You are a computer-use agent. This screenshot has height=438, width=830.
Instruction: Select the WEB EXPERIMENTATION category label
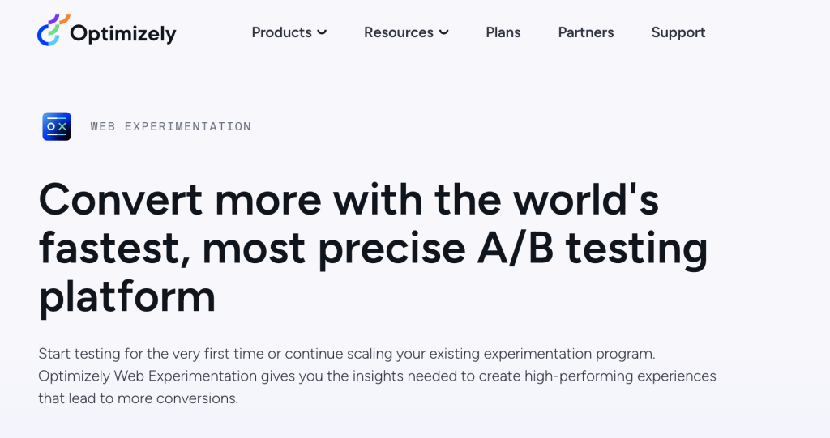pyautogui.click(x=170, y=126)
